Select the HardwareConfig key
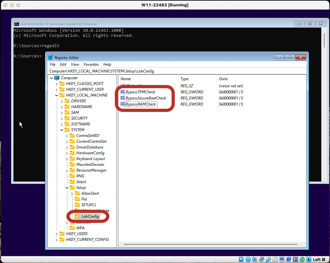This screenshot has width=330, height=263. click(90, 153)
